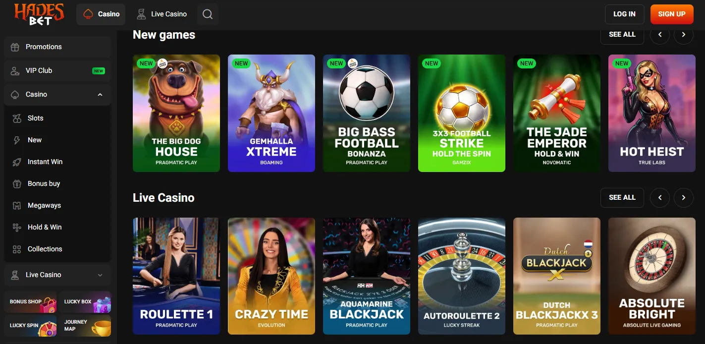This screenshot has height=344, width=705.
Task: Open the Journey Map tile
Action: tap(85, 326)
